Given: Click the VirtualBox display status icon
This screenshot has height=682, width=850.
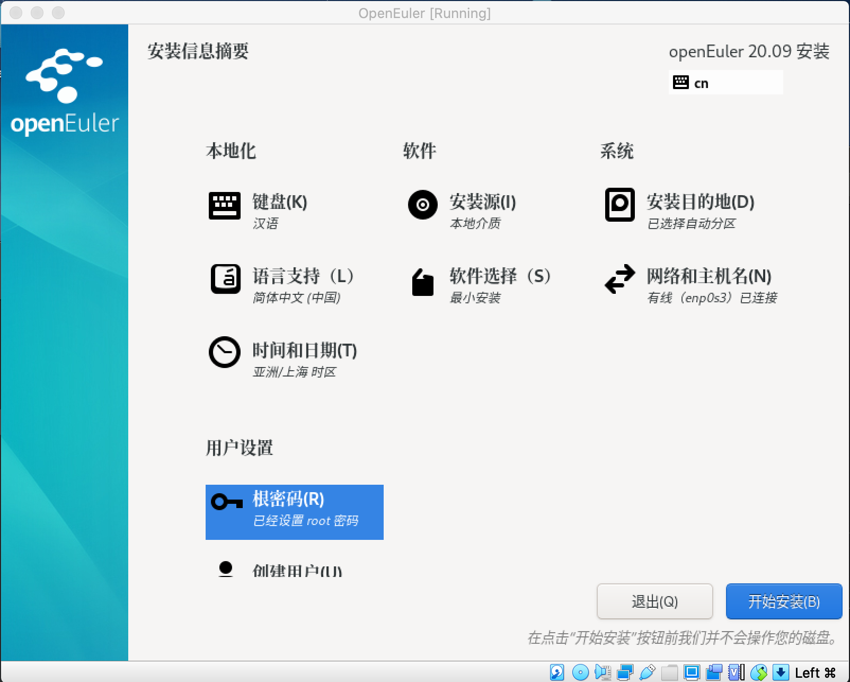Looking at the screenshot, I should pyautogui.click(x=692, y=672).
